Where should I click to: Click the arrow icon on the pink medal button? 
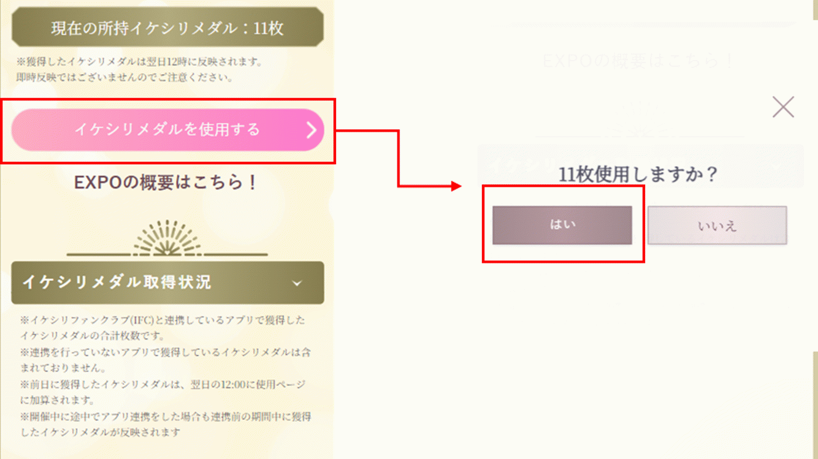click(x=311, y=130)
